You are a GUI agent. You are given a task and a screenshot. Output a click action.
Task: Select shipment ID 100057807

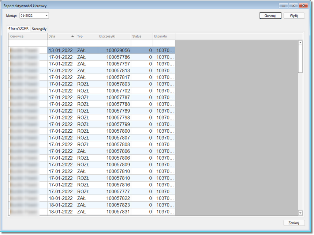114,138
